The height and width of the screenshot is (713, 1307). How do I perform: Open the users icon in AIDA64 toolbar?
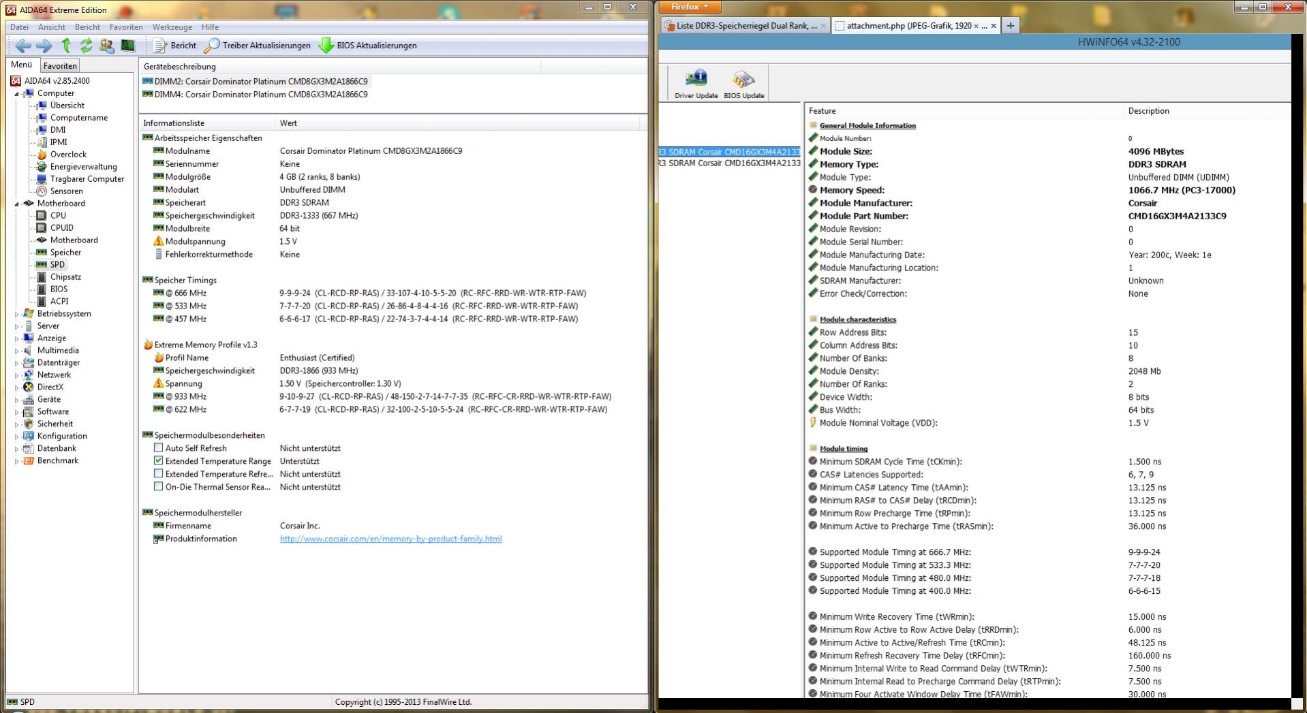[x=107, y=46]
